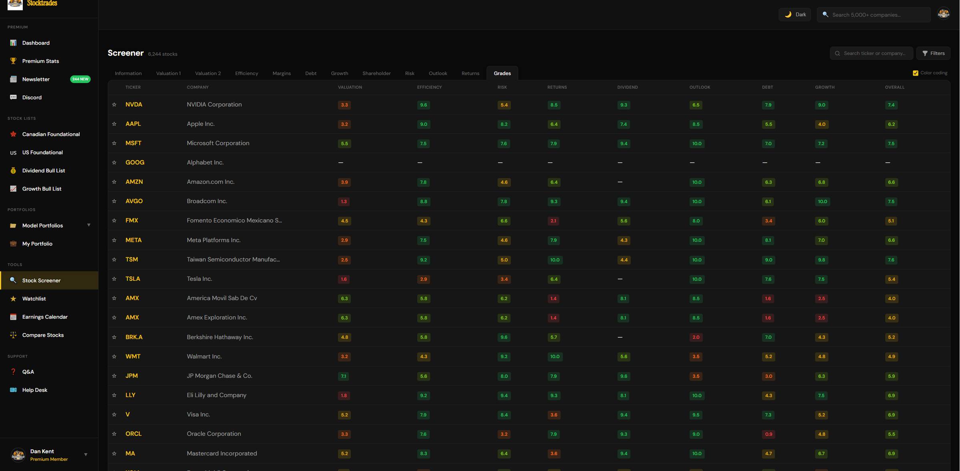The image size is (960, 471).
Task: Sort by the OVERALL column header
Action: (x=894, y=87)
